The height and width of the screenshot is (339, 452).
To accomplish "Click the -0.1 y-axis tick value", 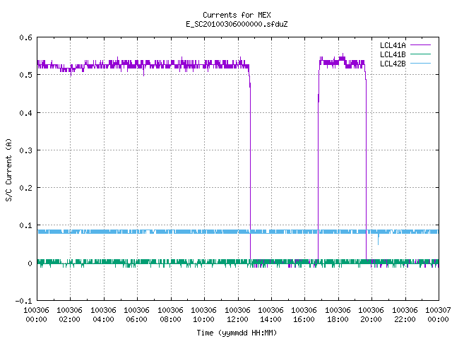I will 23,301.
